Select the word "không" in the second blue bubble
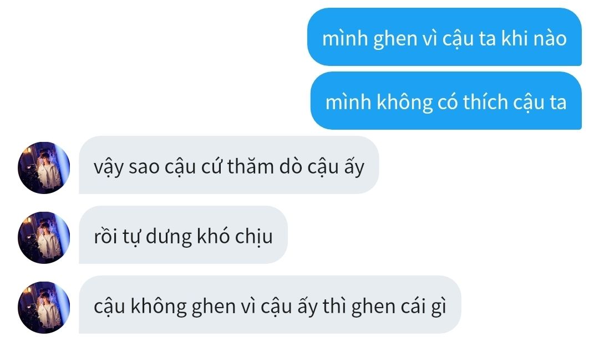Image resolution: width=599 pixels, height=337 pixels. pos(404,103)
